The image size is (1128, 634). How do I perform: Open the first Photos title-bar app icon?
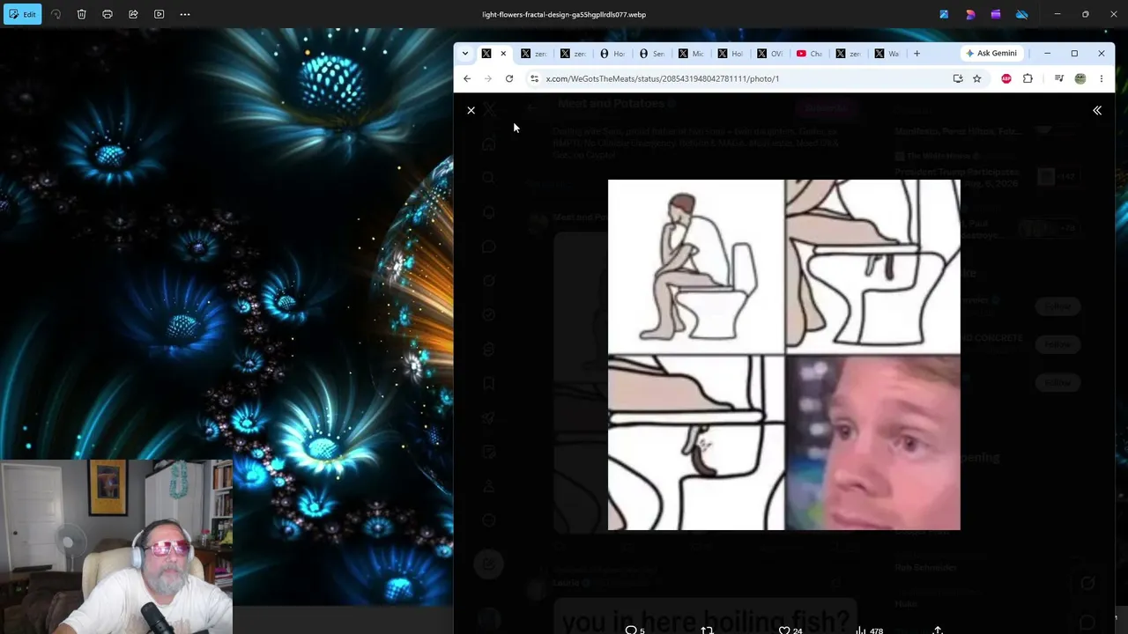click(x=944, y=14)
